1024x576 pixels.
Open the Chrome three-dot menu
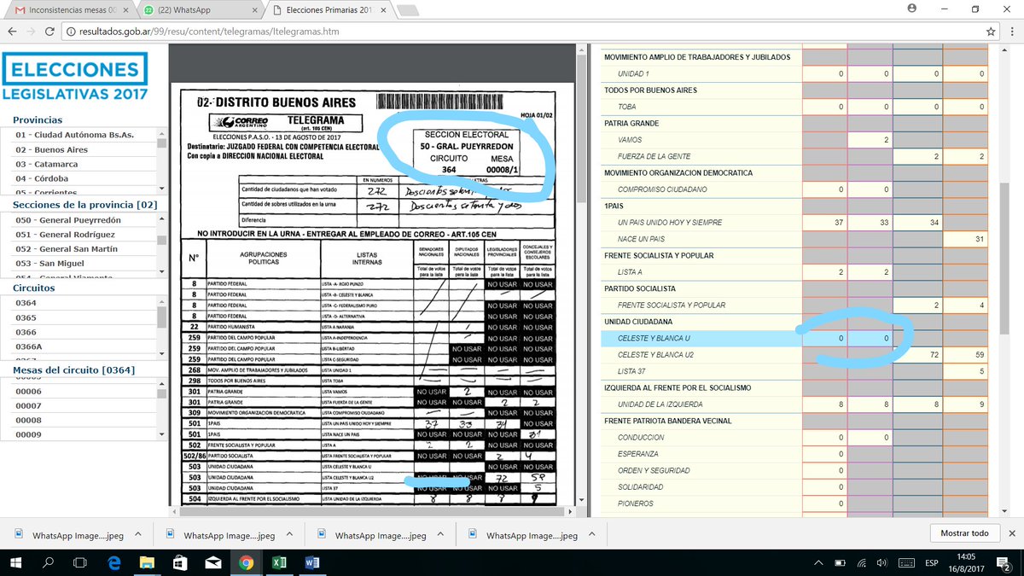(x=1011, y=32)
